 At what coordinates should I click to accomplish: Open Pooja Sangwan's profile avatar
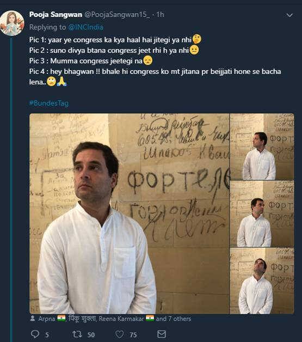tap(12, 23)
